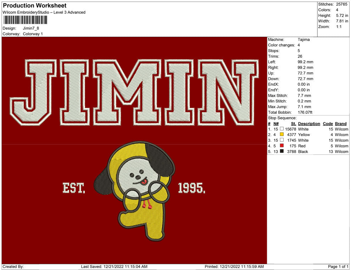Click 'Yellow' description in stop 2

coord(304,135)
